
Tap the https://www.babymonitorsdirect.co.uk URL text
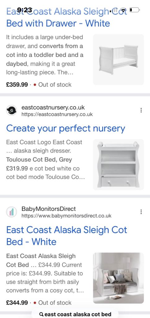(x=66, y=216)
